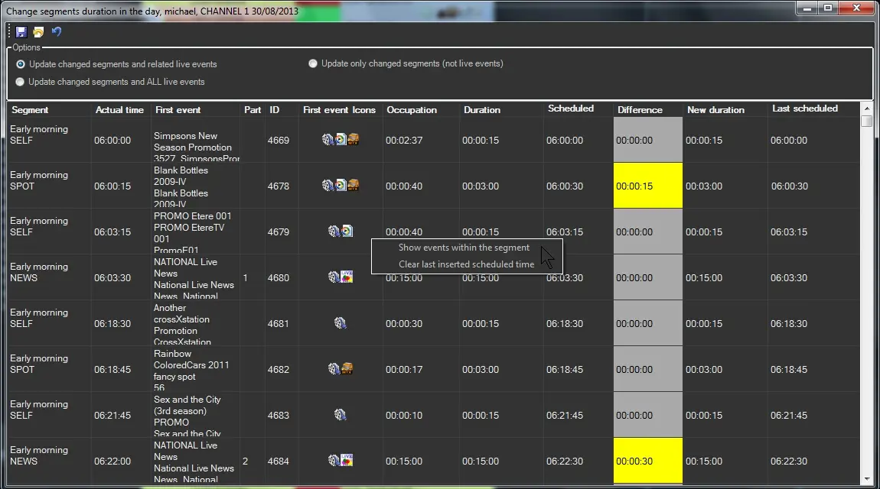Click the scrollbar down arrow

(866, 480)
